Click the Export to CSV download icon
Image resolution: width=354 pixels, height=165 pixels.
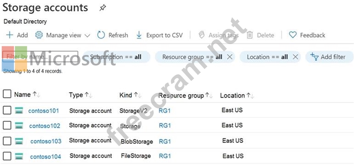pos(139,35)
